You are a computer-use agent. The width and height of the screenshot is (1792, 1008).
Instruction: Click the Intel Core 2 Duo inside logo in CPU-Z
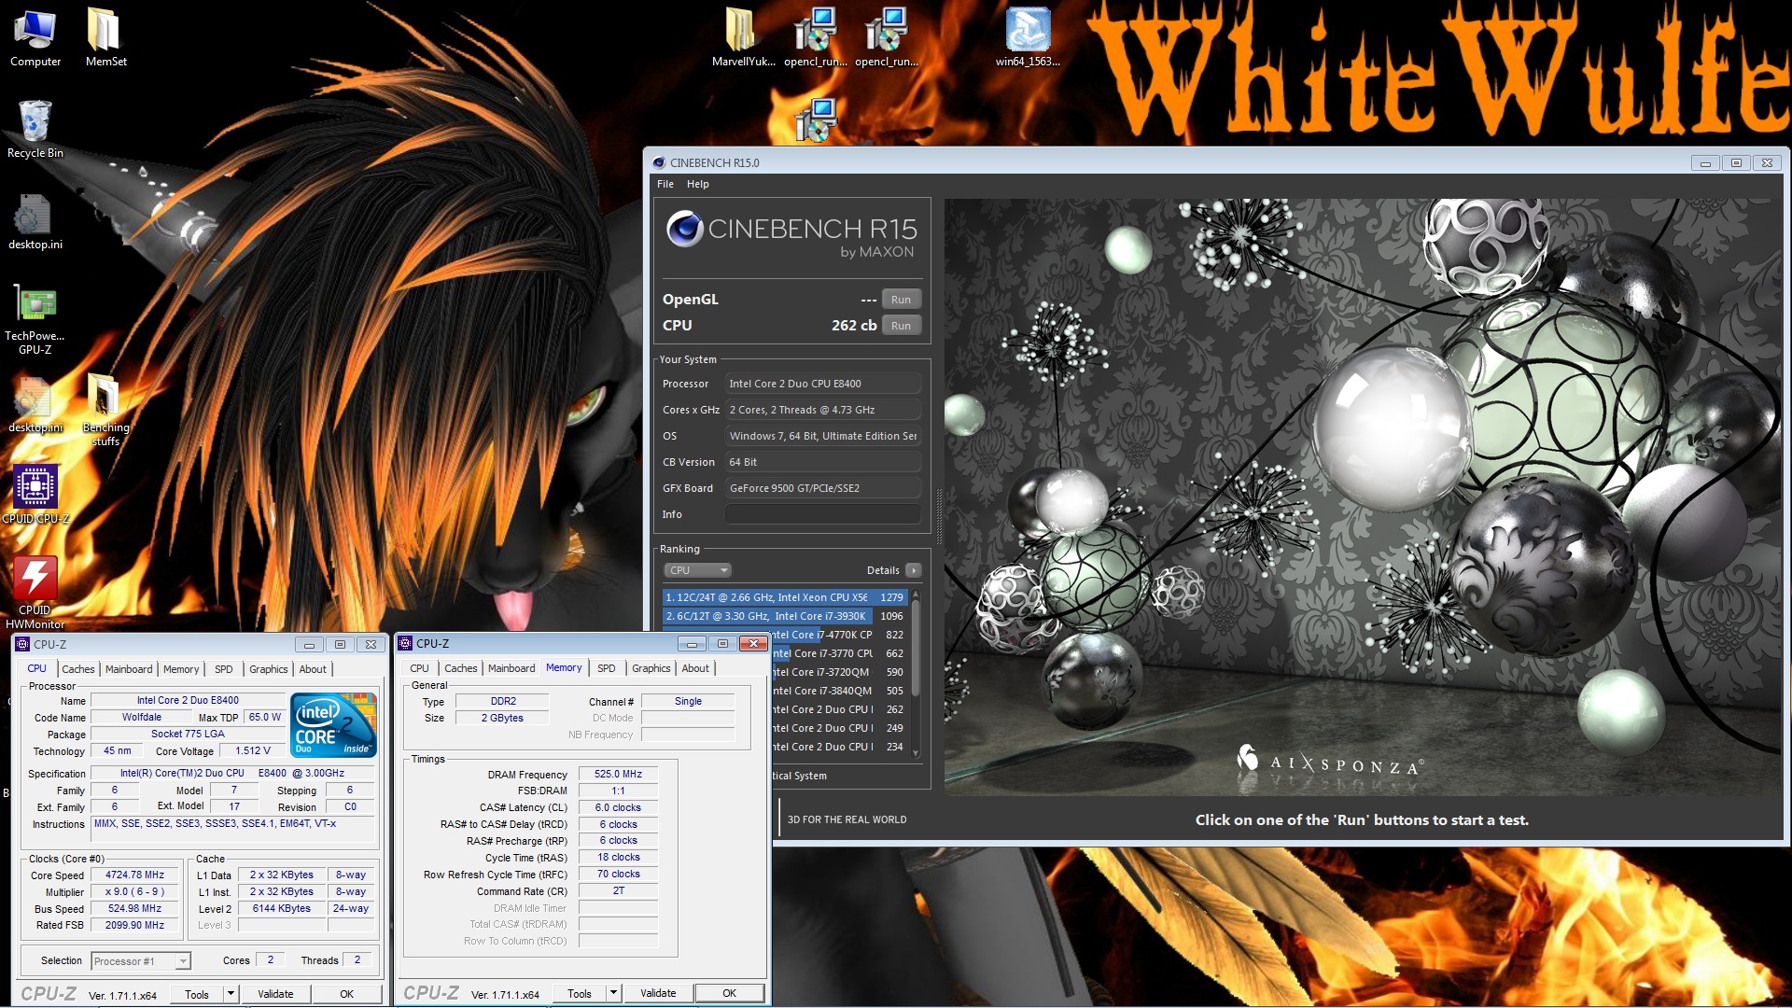tap(333, 724)
